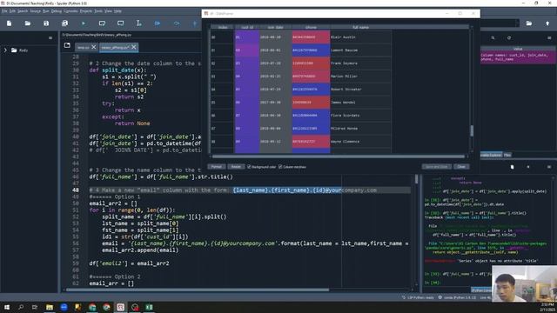Open the Help menu
This screenshot has height=313, width=557.
coord(117,11)
